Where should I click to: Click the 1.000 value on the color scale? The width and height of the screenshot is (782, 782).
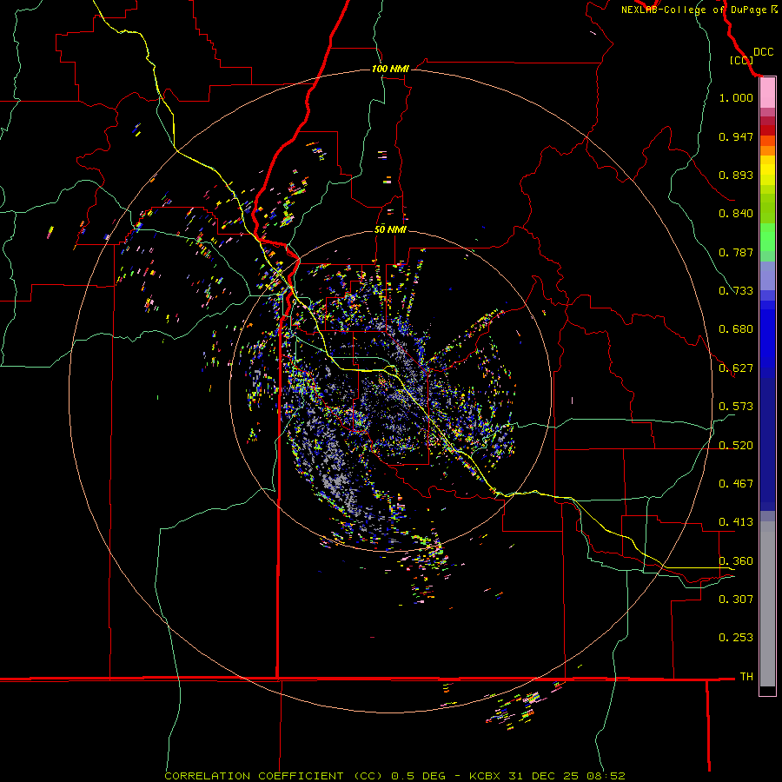tap(736, 97)
